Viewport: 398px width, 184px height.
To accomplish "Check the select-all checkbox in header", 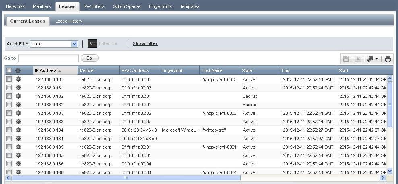I will 9,70.
